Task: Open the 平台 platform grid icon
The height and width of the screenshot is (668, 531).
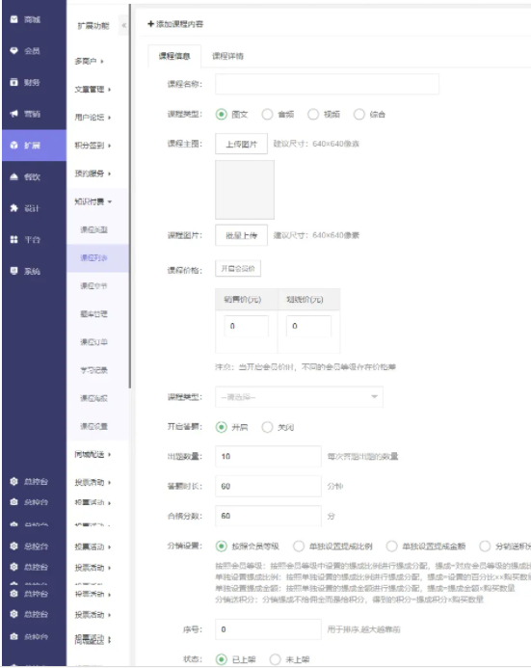Action: coord(14,239)
